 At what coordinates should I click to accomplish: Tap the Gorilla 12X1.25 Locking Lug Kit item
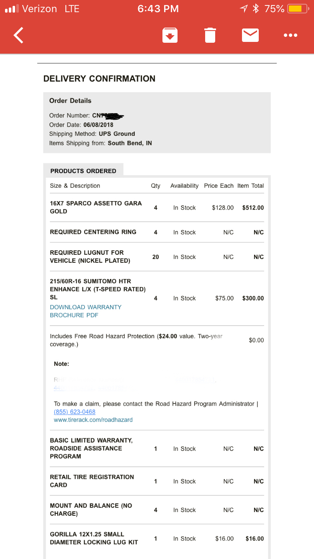[94, 538]
